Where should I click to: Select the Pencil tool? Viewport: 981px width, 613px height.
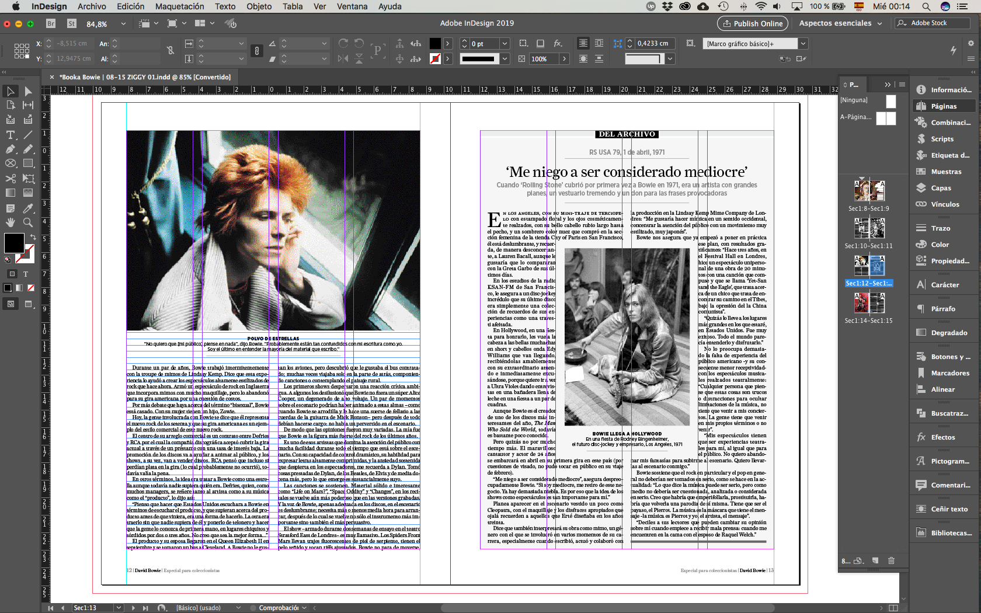pyautogui.click(x=27, y=149)
